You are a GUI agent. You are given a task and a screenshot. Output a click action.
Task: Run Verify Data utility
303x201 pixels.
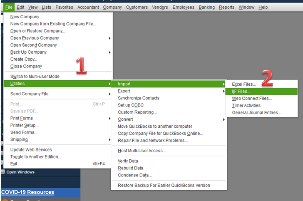(169, 161)
